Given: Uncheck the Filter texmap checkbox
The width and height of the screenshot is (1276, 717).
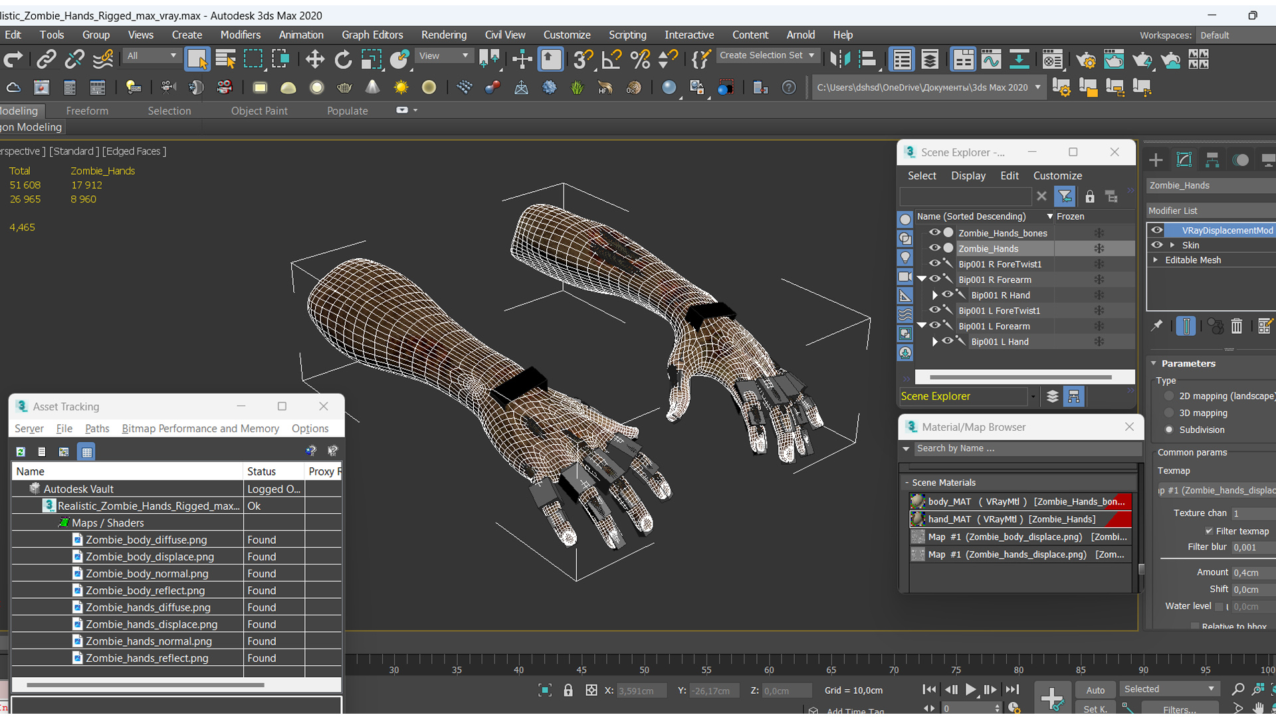Looking at the screenshot, I should click(x=1209, y=531).
